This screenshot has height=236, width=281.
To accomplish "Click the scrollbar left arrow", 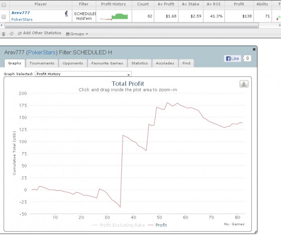I will pyautogui.click(x=2, y=26).
